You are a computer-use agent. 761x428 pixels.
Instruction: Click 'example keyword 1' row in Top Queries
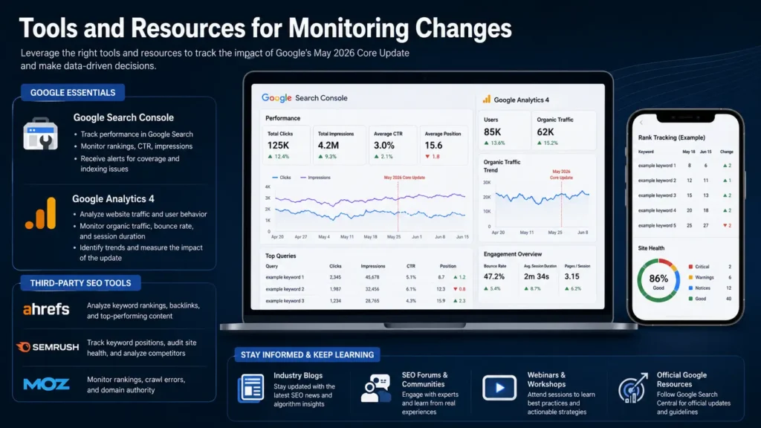coord(366,277)
